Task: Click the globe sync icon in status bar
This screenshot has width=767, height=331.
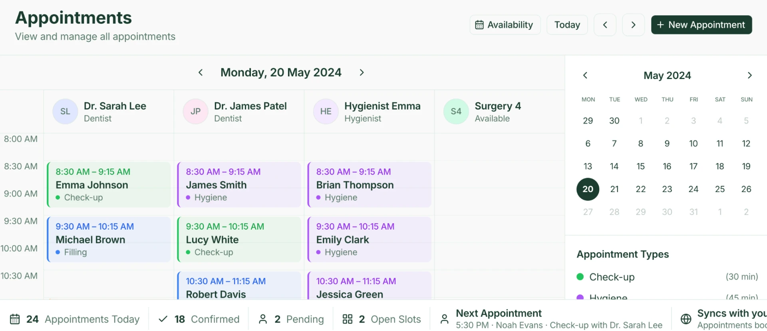Action: tap(686, 319)
